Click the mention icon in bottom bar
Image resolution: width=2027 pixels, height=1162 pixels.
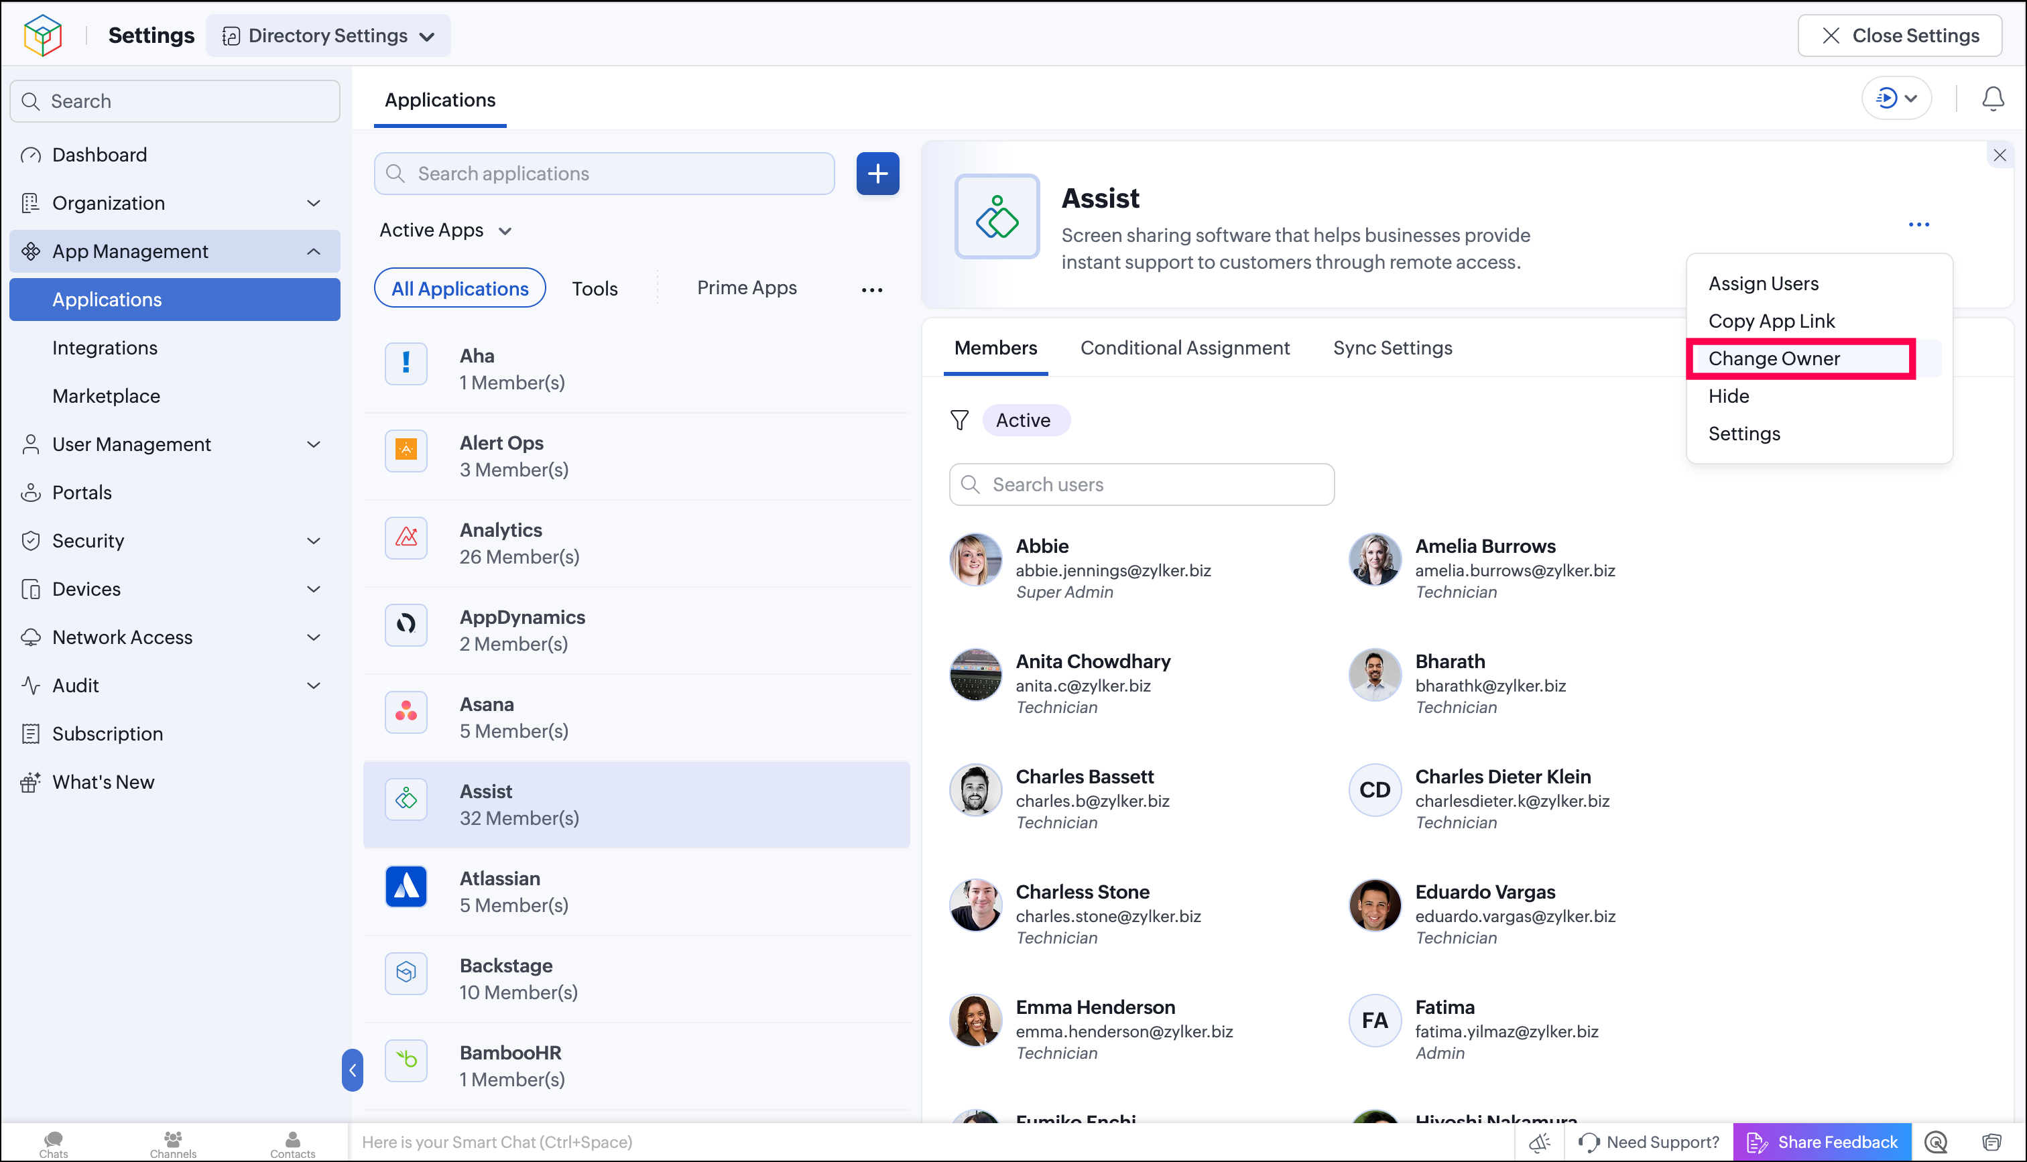click(1935, 1142)
